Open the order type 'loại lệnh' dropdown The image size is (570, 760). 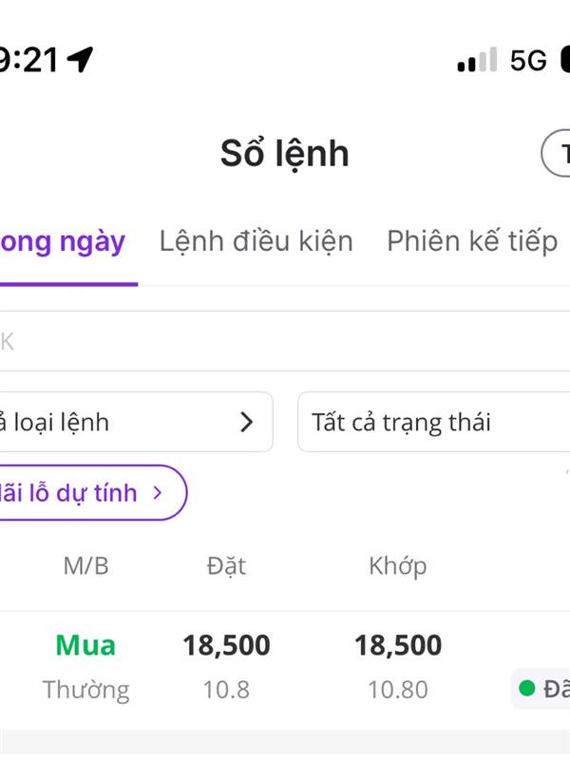[123, 422]
